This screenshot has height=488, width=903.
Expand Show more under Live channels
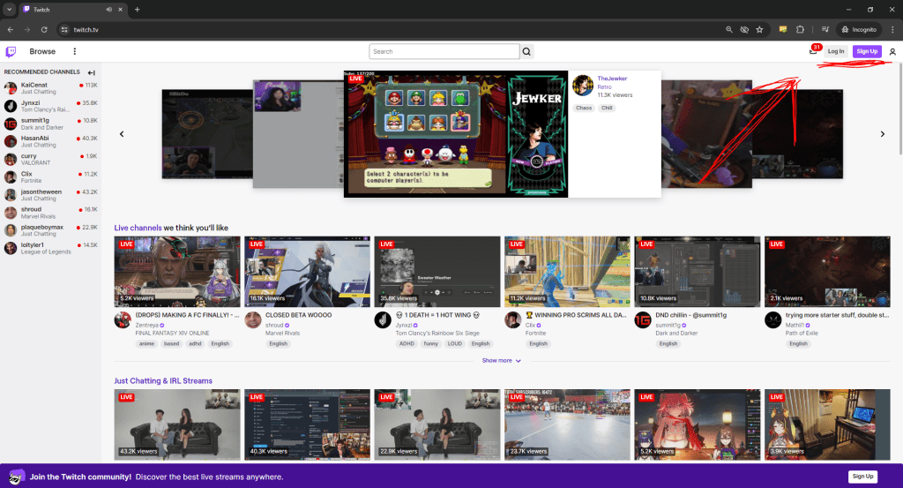(502, 360)
